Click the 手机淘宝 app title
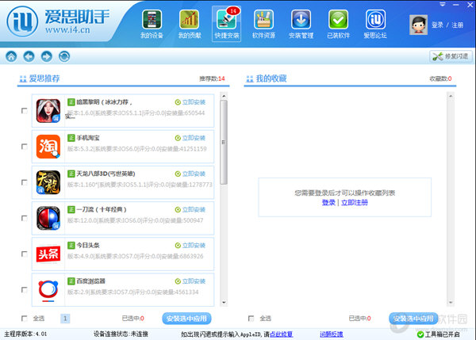The height and width of the screenshot is (340, 476). tap(88, 138)
